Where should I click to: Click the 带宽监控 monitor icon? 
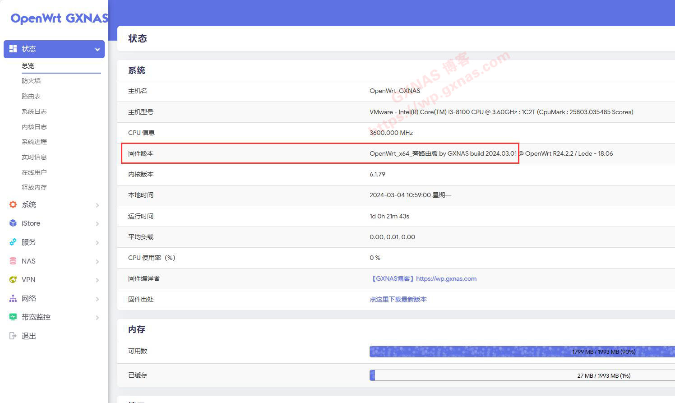tap(13, 317)
